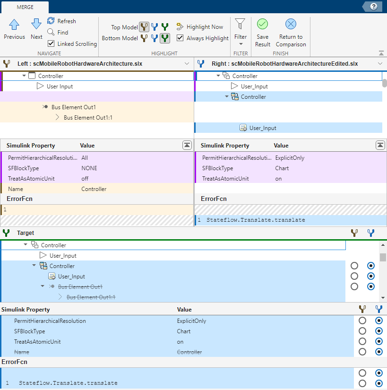This screenshot has width=387, height=390.
Task: Select PermitHierarchicalResolution All value in Left panel
Action: (85, 158)
